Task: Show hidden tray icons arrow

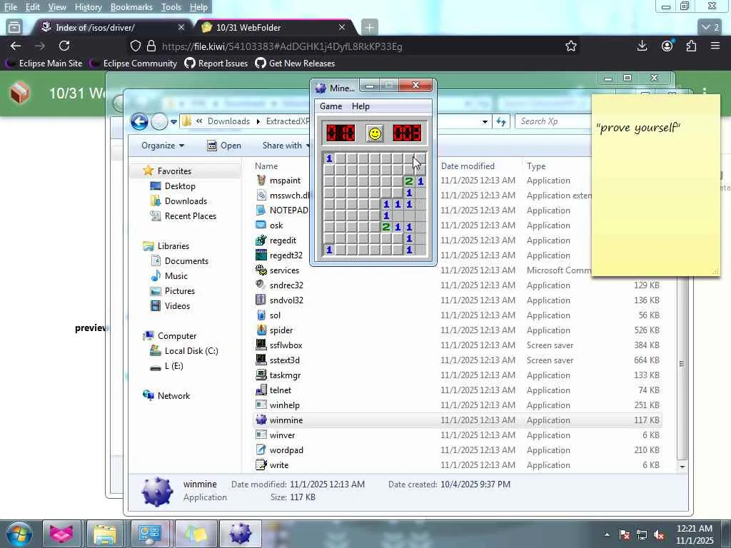Action: pos(607,534)
